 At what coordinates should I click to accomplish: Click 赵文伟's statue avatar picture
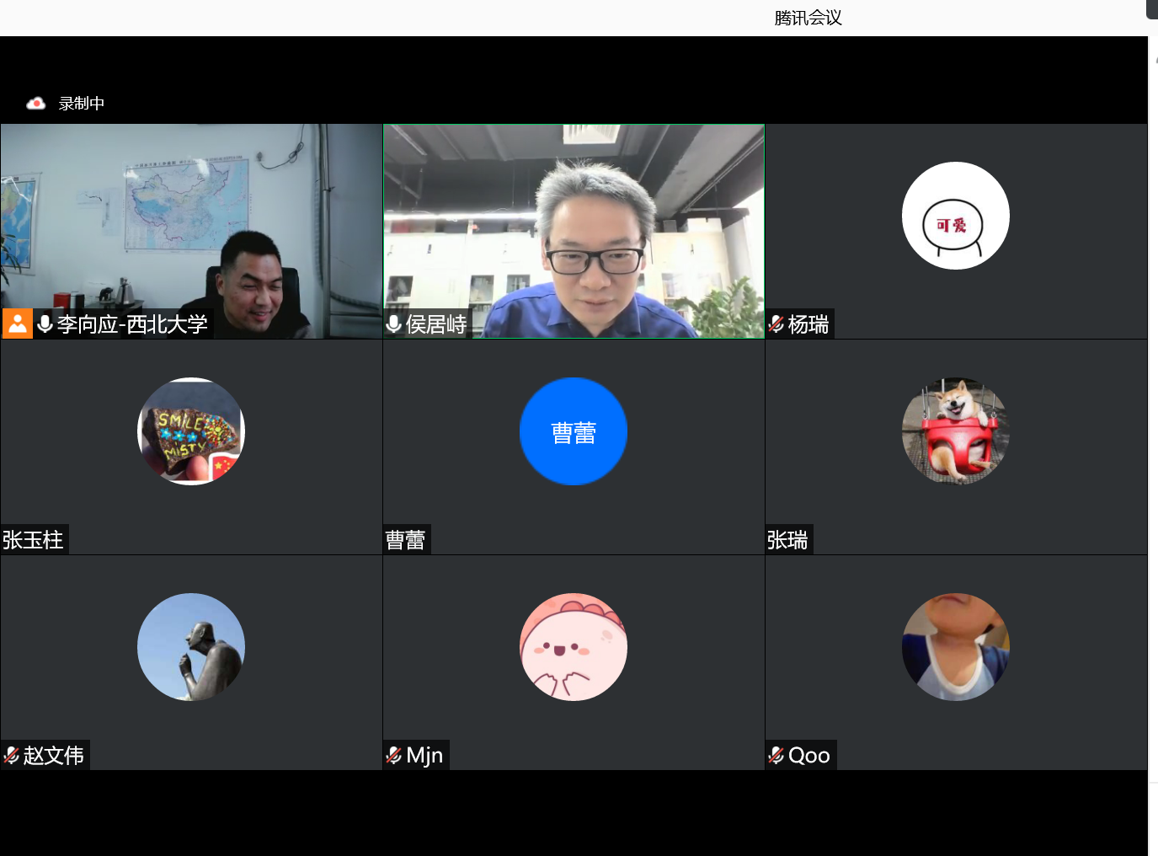tap(191, 647)
